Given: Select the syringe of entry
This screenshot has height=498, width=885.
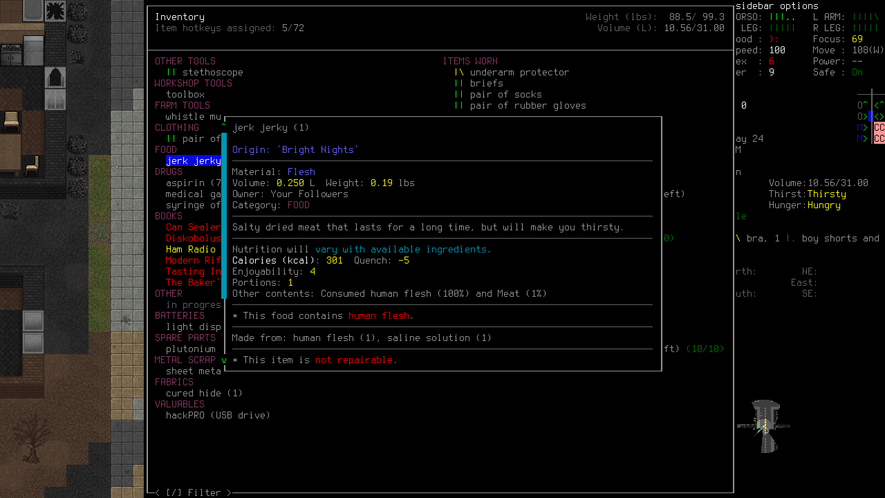Looking at the screenshot, I should [x=193, y=205].
